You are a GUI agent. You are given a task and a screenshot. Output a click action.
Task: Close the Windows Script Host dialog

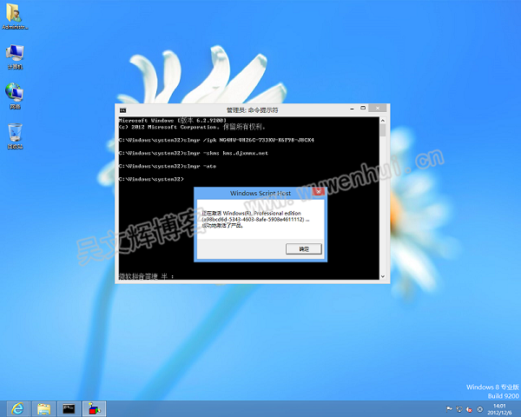317,192
